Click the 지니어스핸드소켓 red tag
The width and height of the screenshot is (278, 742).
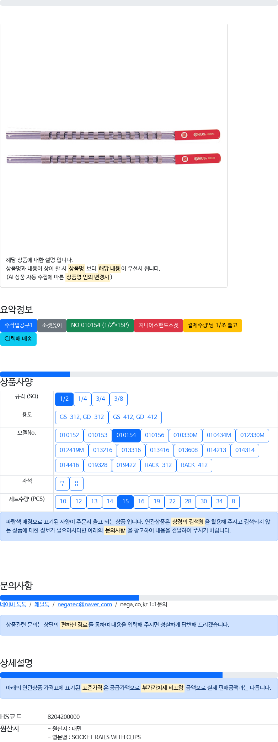pos(159,325)
